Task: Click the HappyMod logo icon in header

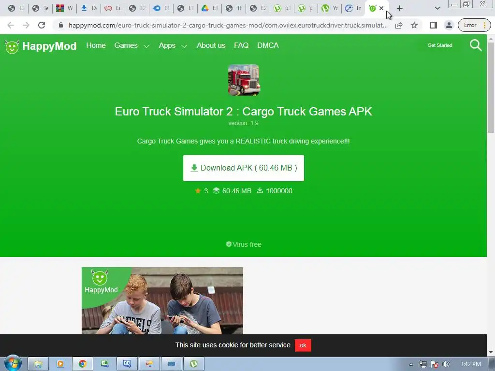Action: (12, 47)
